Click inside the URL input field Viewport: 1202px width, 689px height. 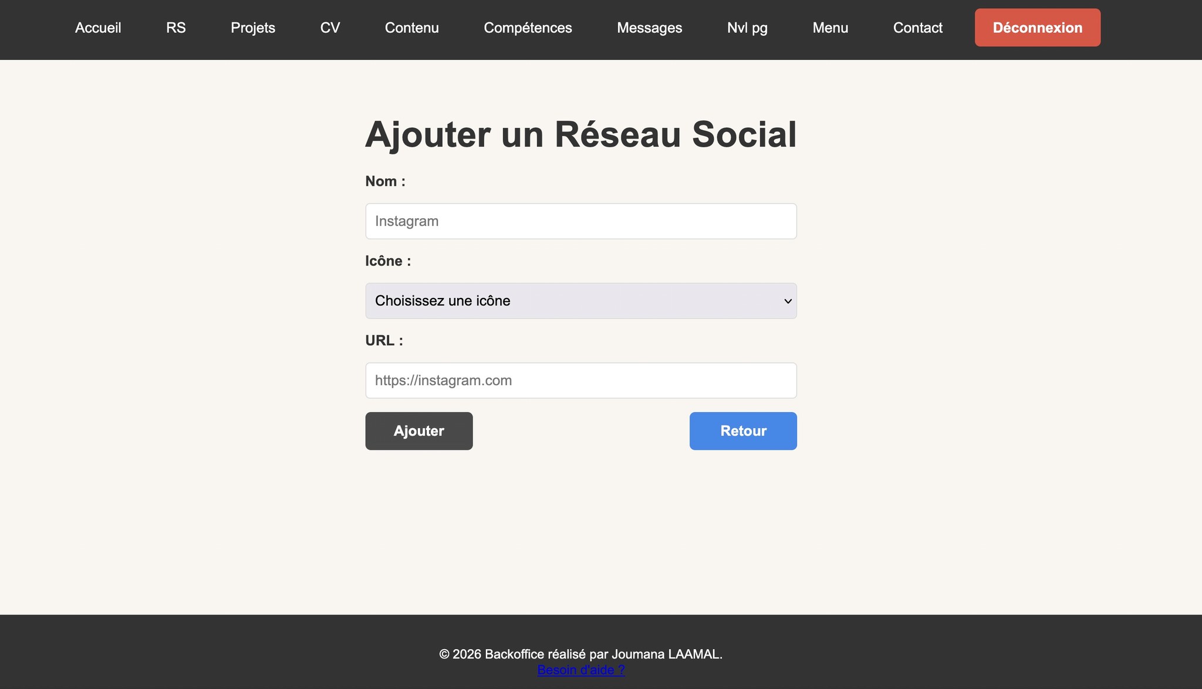coord(580,381)
